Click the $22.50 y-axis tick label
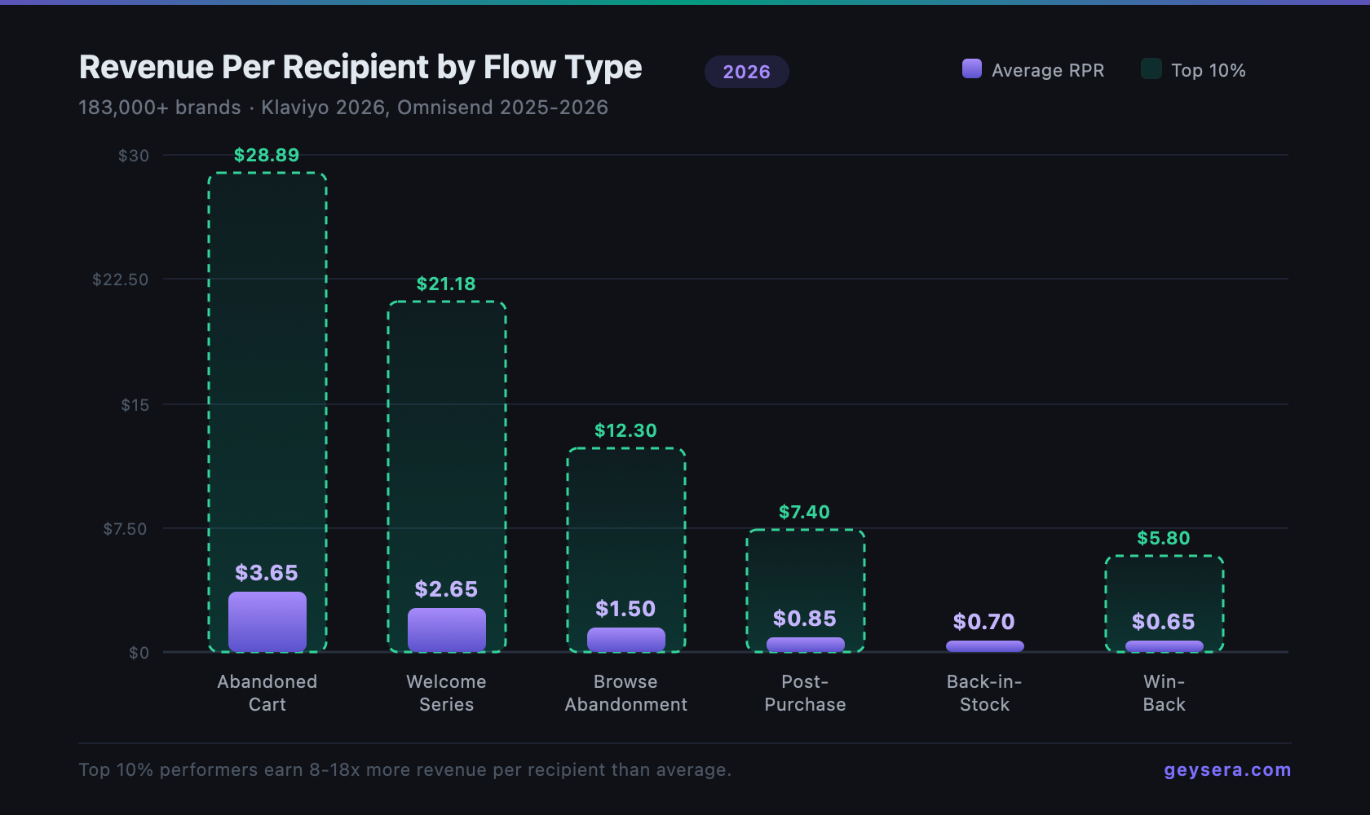Viewport: 1370px width, 815px height. [121, 280]
